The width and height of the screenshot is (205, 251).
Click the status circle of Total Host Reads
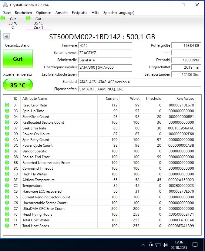click(x=7, y=226)
